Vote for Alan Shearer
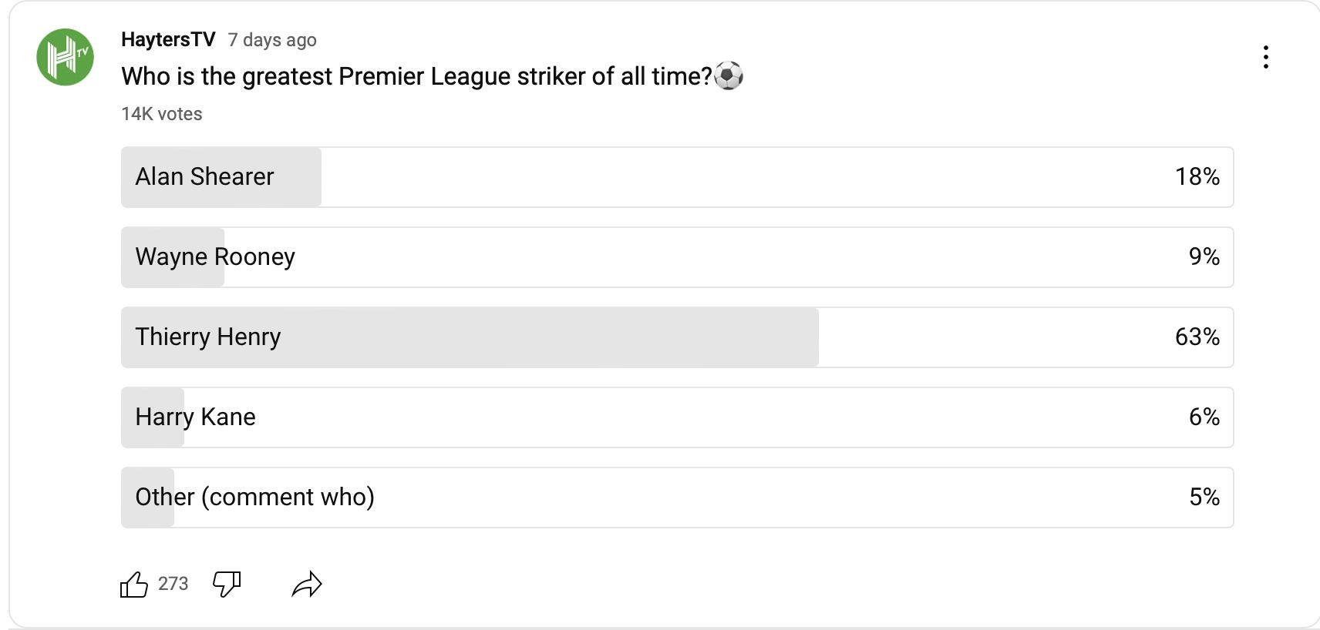The image size is (1320, 630). [x=677, y=177]
